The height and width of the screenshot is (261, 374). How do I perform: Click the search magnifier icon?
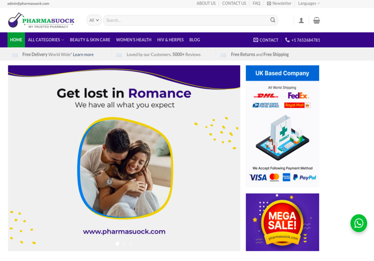click(x=273, y=20)
